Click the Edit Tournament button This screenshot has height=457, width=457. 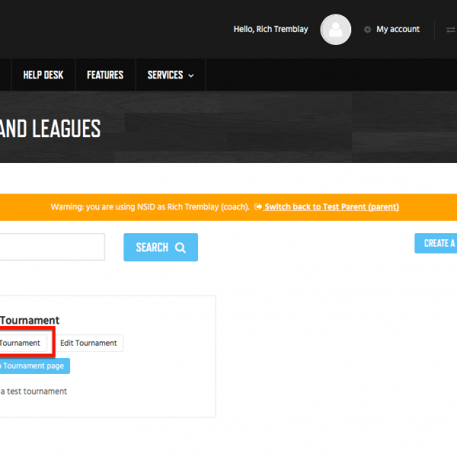click(88, 343)
